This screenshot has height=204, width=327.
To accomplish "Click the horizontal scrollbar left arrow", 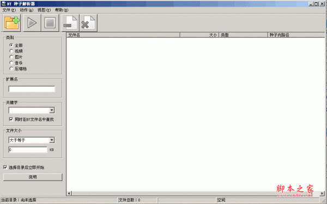I will pos(69,193).
